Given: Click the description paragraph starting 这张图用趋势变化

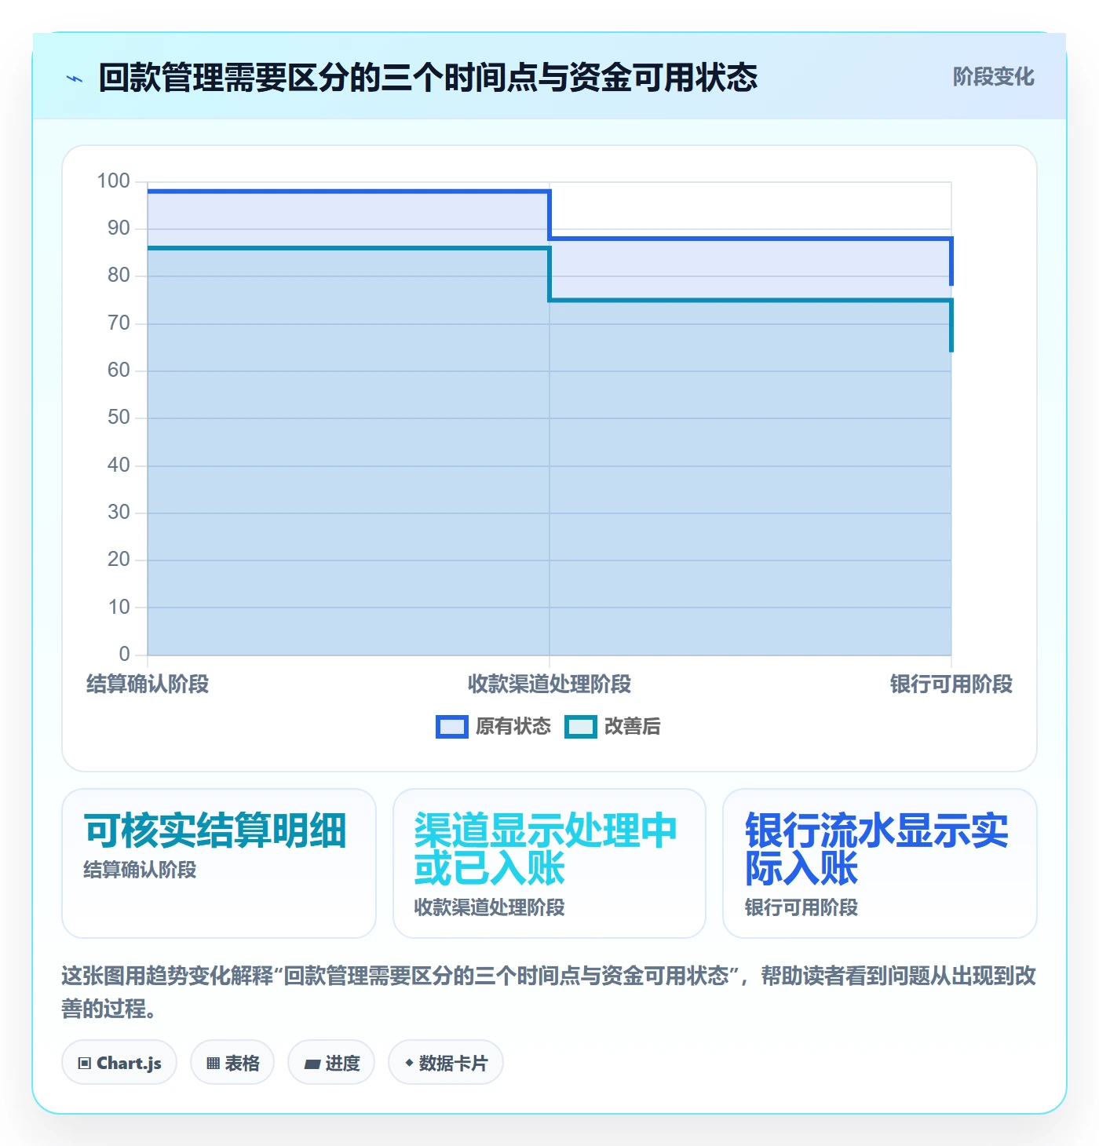Looking at the screenshot, I should (549, 992).
